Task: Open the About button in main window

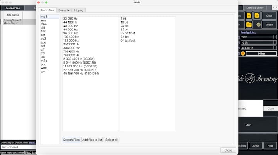Action: [x=256, y=146]
